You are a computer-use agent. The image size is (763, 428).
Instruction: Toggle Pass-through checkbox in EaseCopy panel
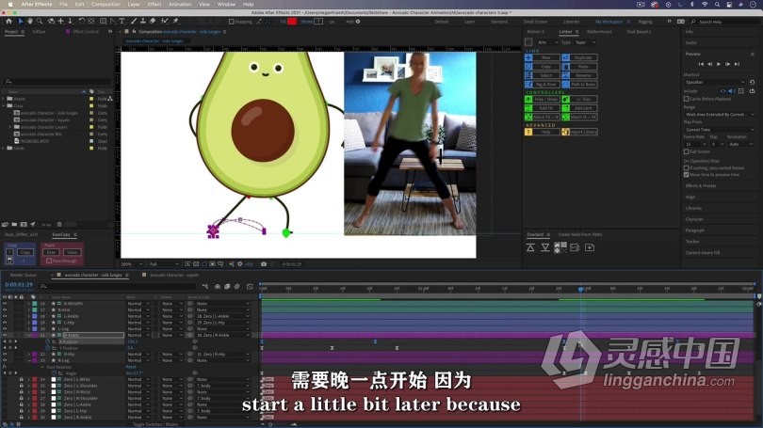click(49, 261)
